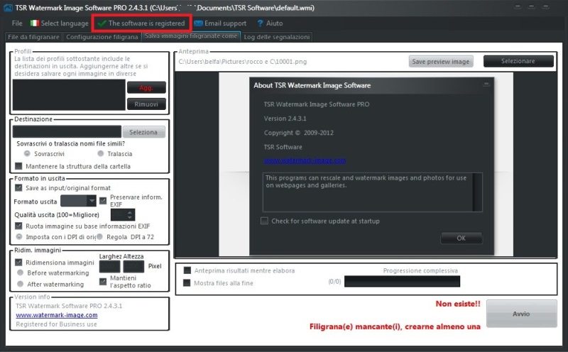Toggle Ruota immagine su base informazioni EXIF

(18, 226)
